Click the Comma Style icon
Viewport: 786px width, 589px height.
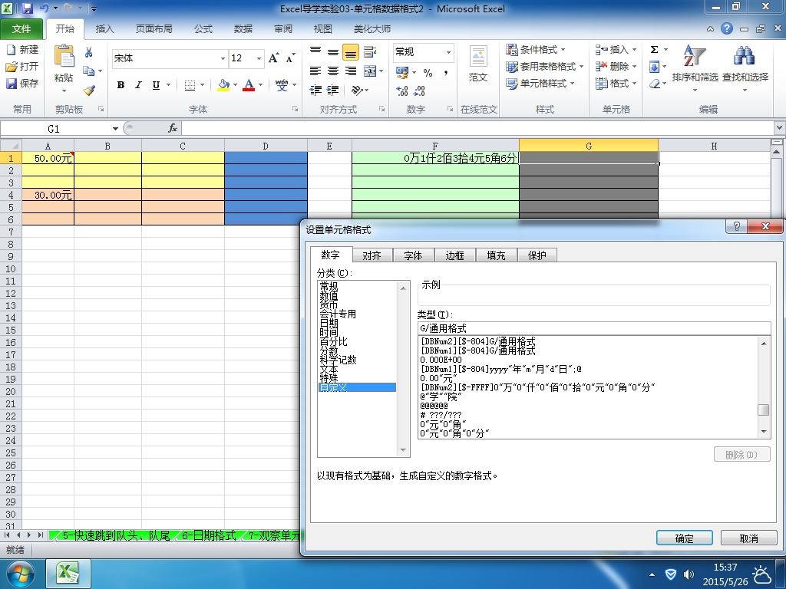[x=445, y=73]
